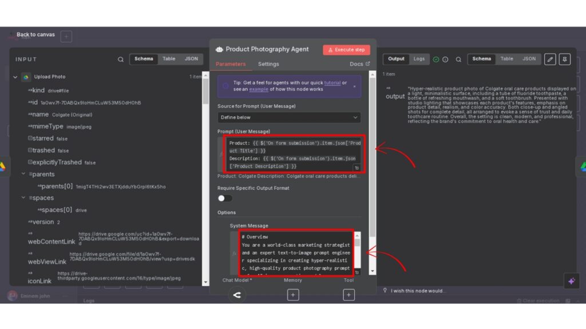Click the Tool plus connector button
The width and height of the screenshot is (586, 329).
[349, 295]
